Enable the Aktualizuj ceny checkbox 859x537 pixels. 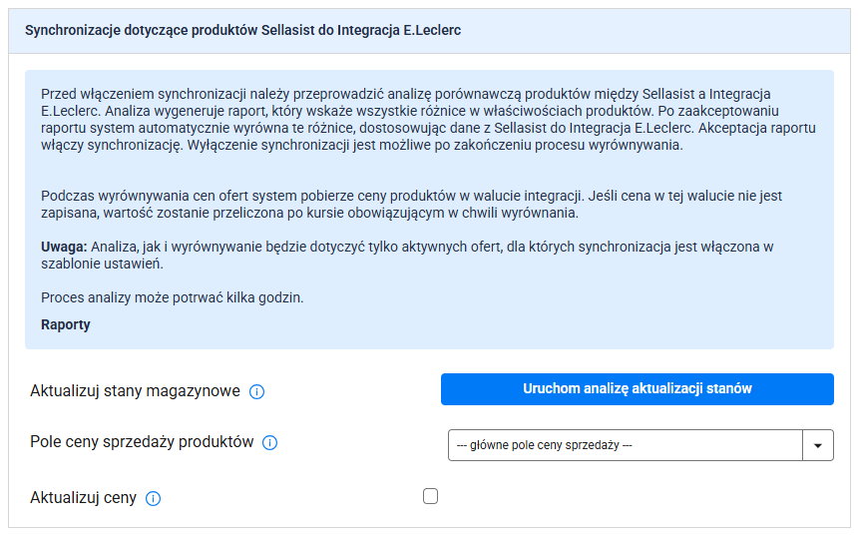tap(430, 496)
